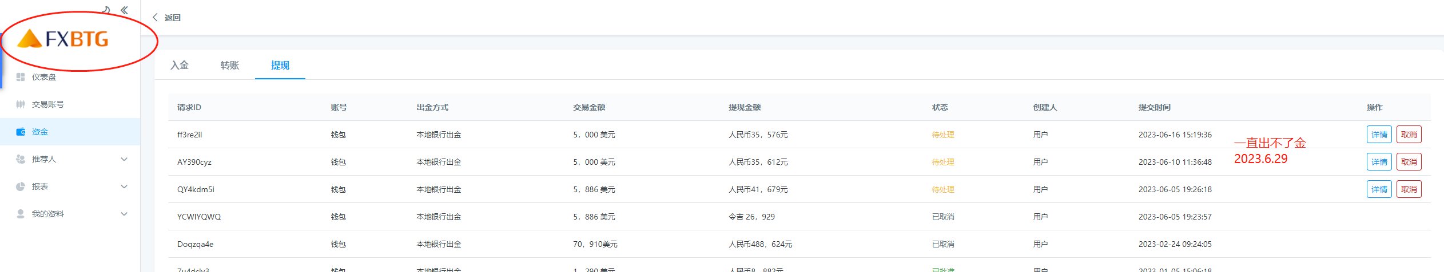Open 详情 for request ff3re2il
Screen dimensions: 1444x272
pos(1379,135)
